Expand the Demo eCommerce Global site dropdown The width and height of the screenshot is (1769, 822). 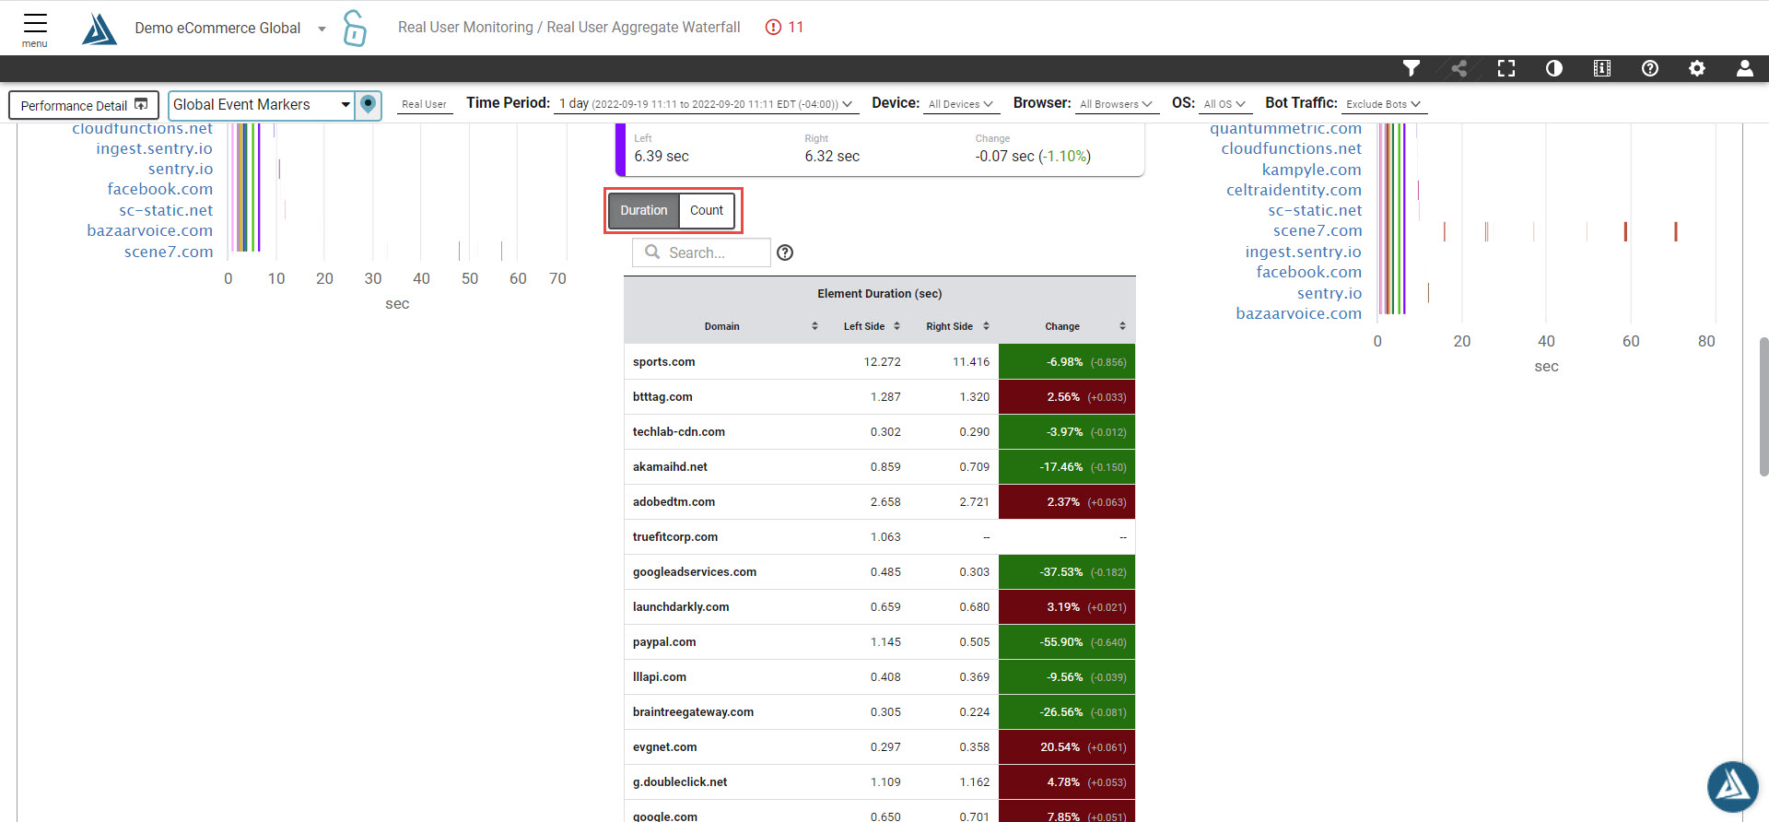coord(229,28)
